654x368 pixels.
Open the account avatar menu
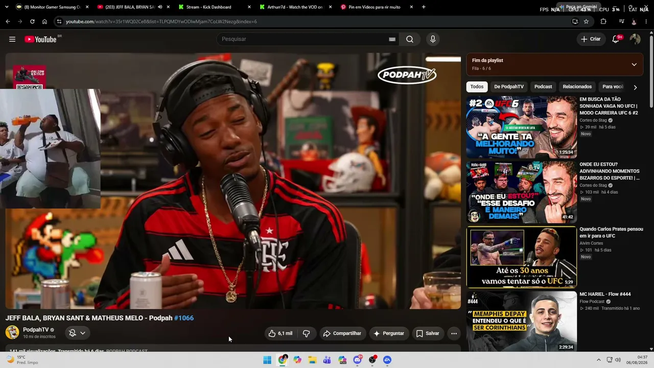(635, 39)
